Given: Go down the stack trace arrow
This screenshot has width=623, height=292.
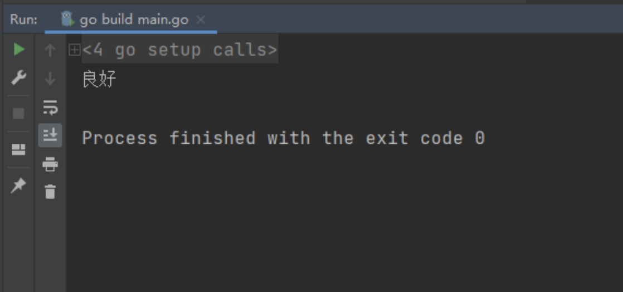Looking at the screenshot, I should click(x=50, y=78).
